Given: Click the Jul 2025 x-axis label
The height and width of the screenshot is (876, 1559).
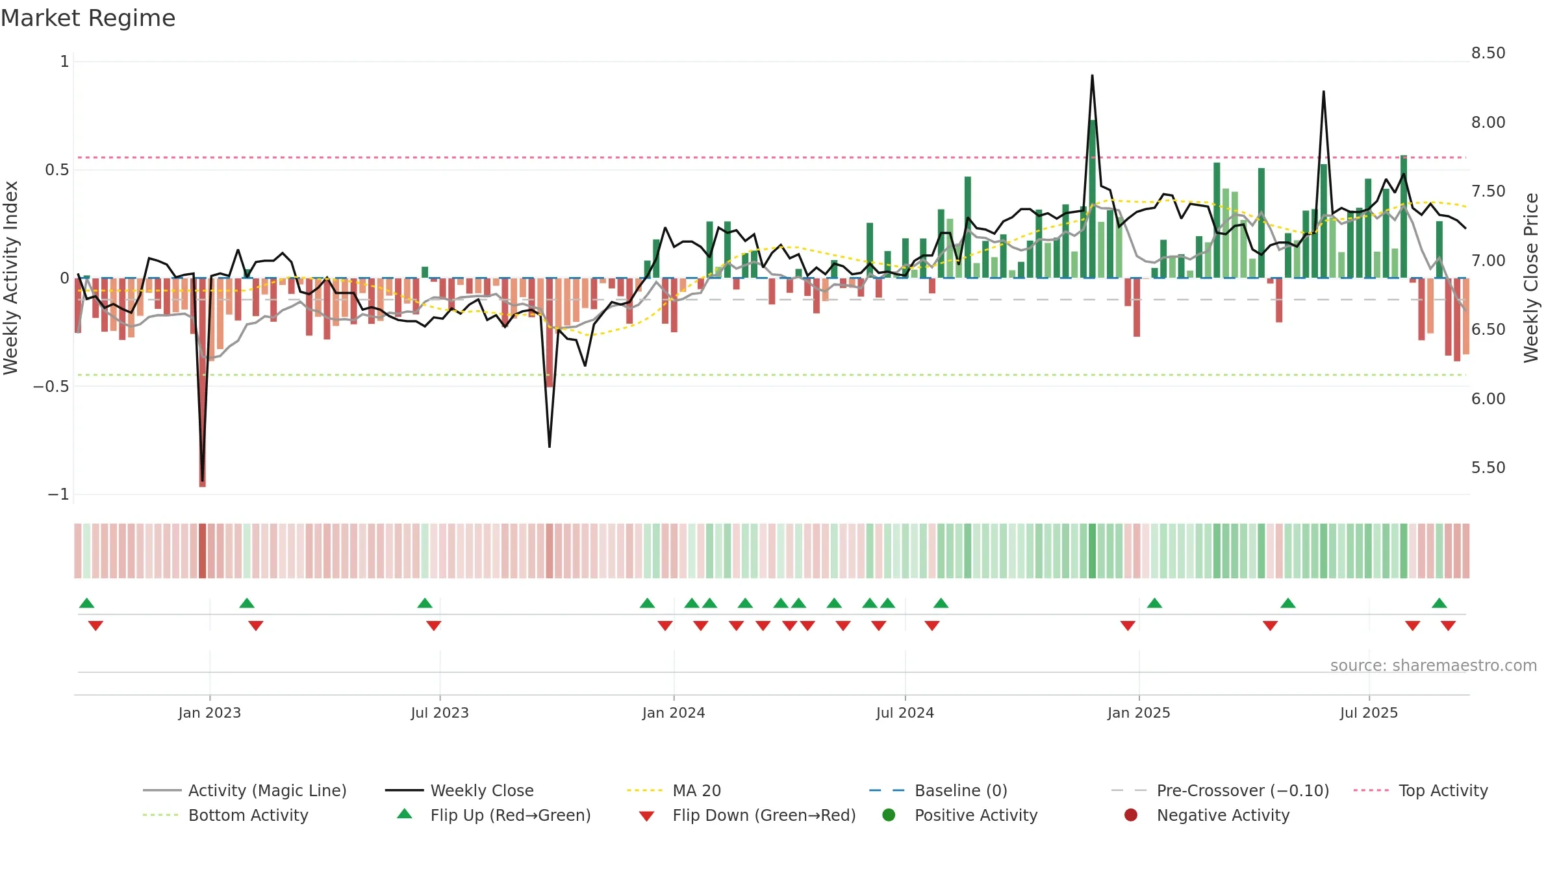Looking at the screenshot, I should coord(1369,712).
